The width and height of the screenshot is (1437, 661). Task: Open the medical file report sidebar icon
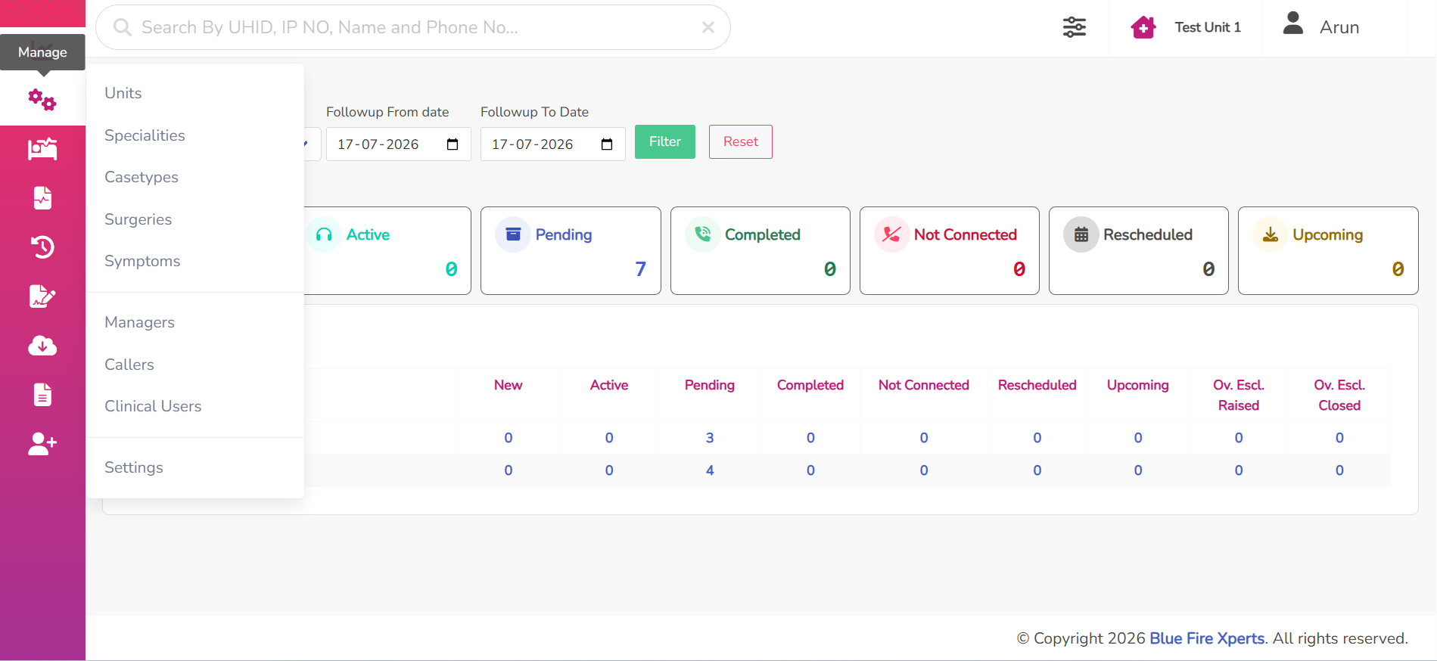point(42,198)
